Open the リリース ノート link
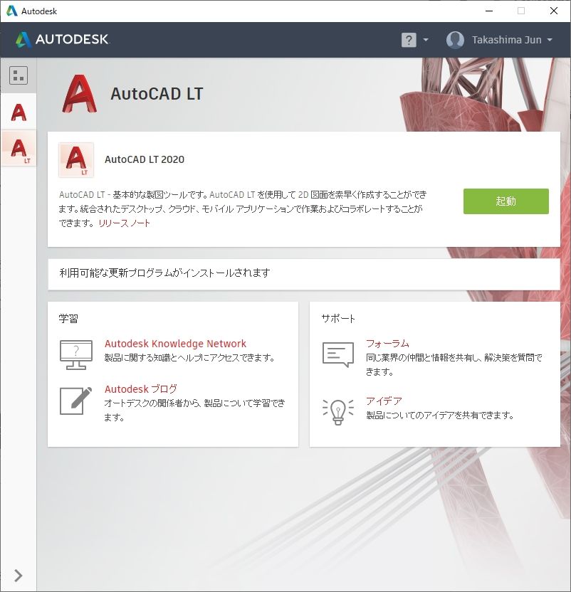This screenshot has width=571, height=592. coord(125,223)
